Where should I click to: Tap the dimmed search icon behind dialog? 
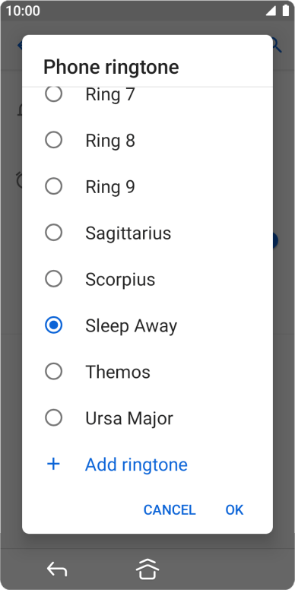pyautogui.click(x=277, y=45)
